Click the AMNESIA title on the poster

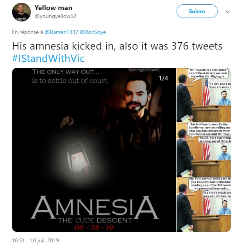coord(95,207)
